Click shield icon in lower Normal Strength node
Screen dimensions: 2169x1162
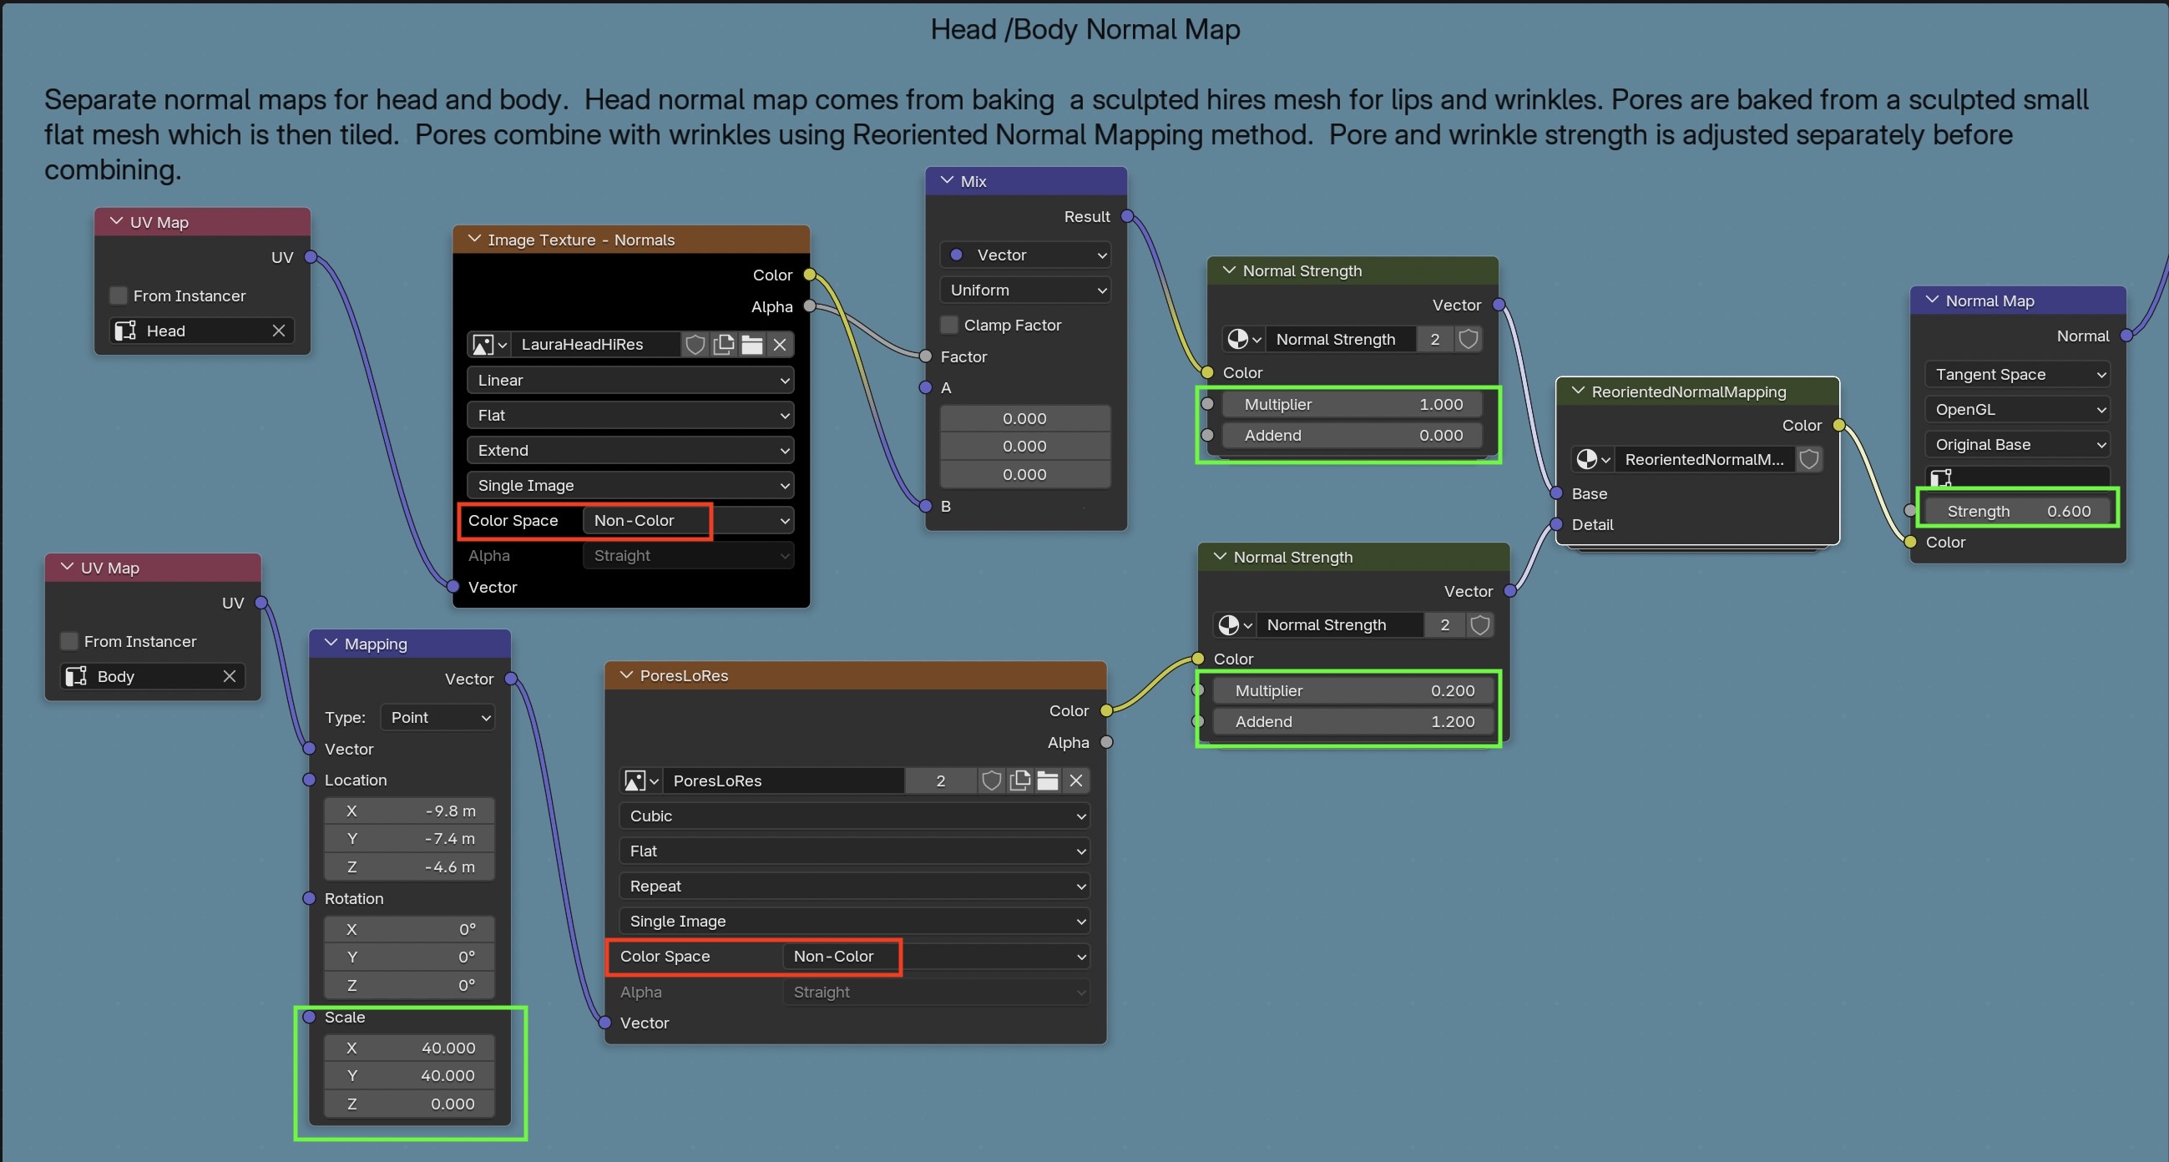click(1479, 624)
